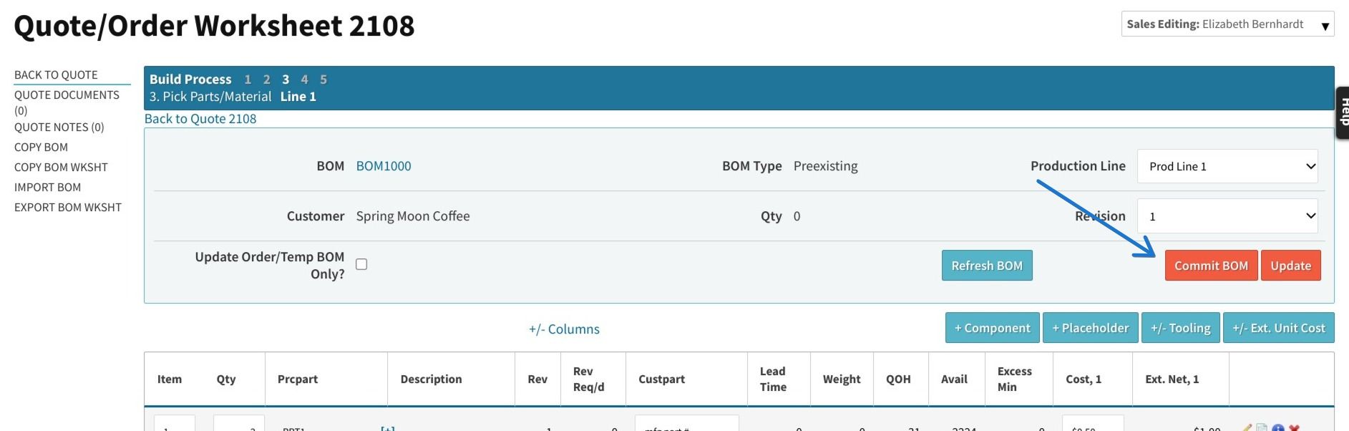
Task: Toggle Update Order/Temp BOM Only checkbox
Action: coord(361,264)
